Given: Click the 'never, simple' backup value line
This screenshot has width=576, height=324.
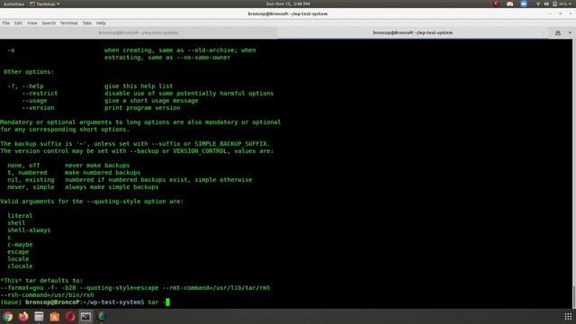Looking at the screenshot, I should (83, 187).
